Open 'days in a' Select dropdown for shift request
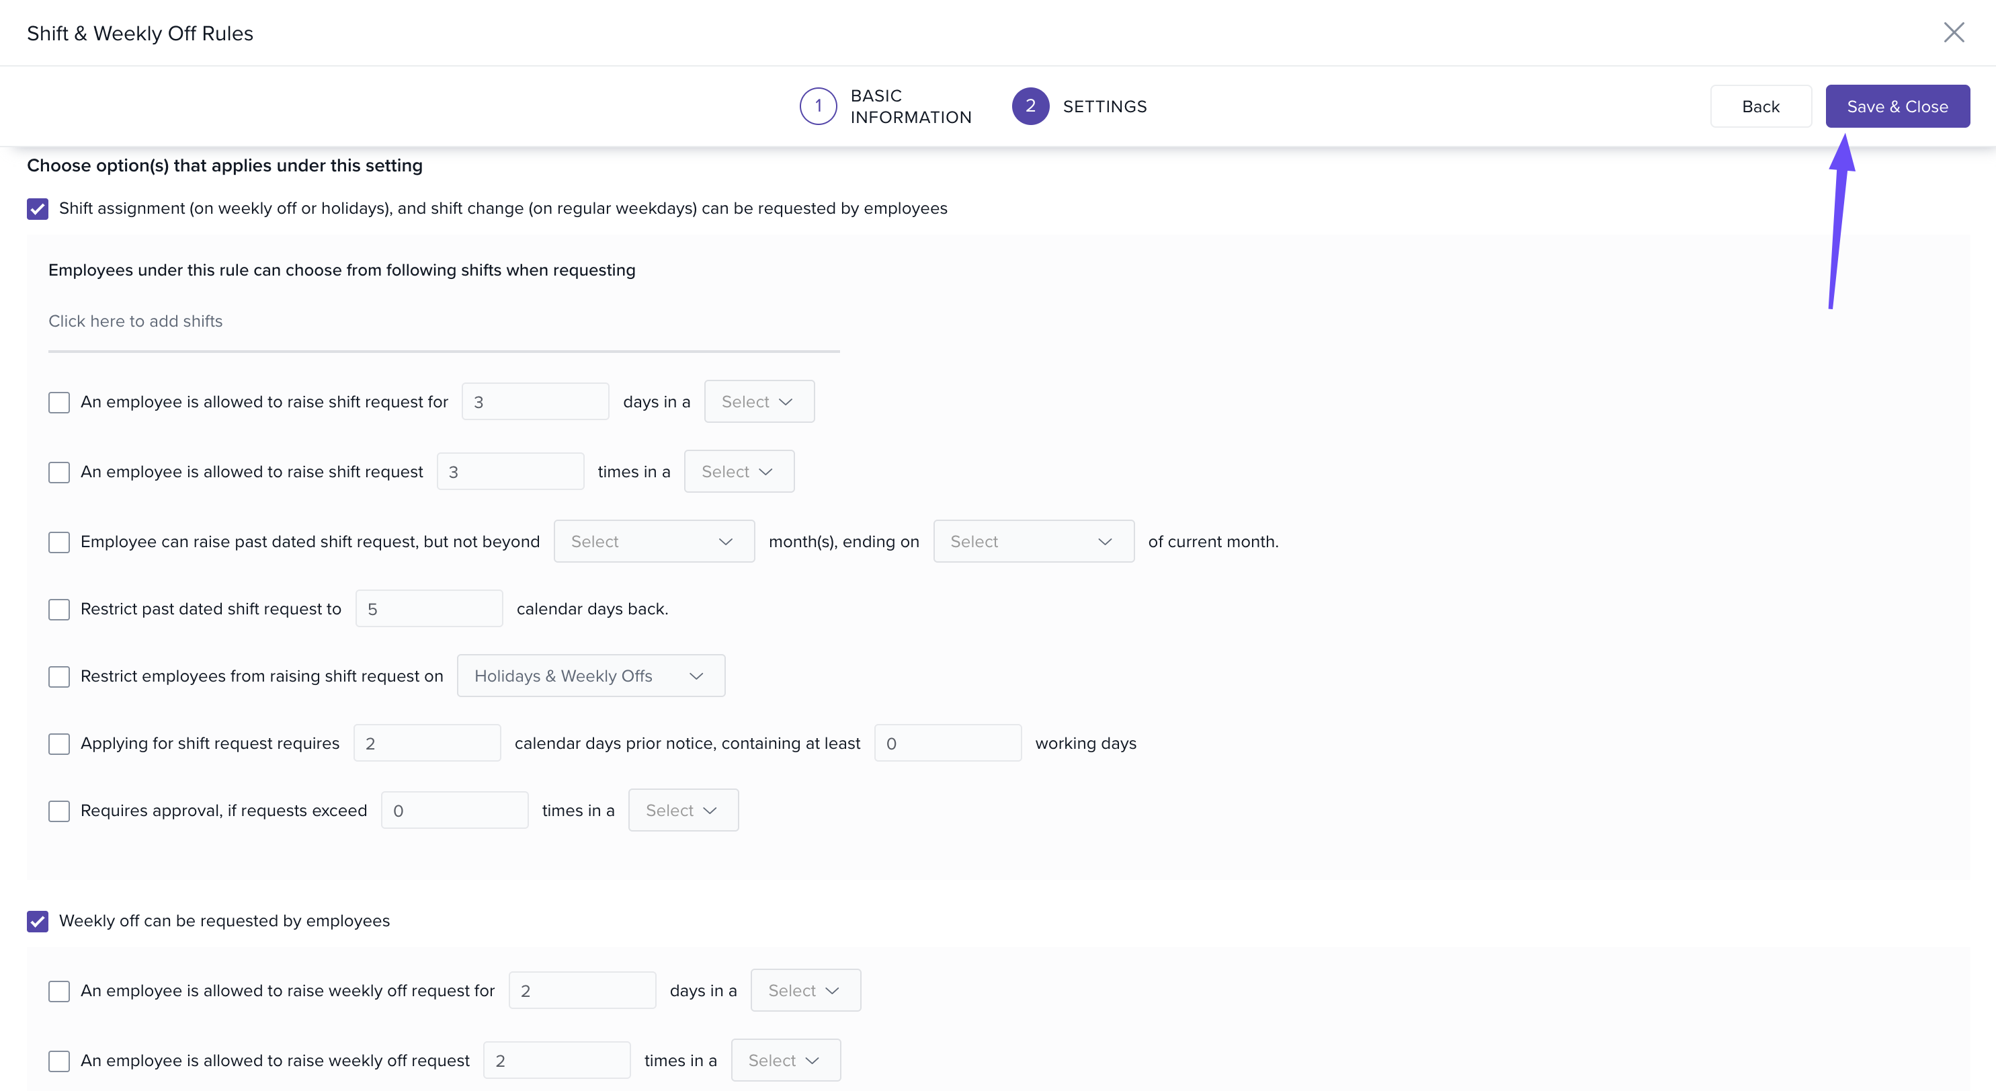This screenshot has height=1091, width=1996. click(x=759, y=401)
